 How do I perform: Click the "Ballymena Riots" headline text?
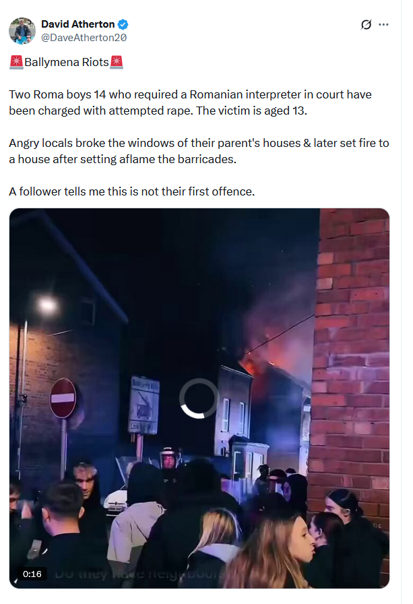pyautogui.click(x=67, y=62)
